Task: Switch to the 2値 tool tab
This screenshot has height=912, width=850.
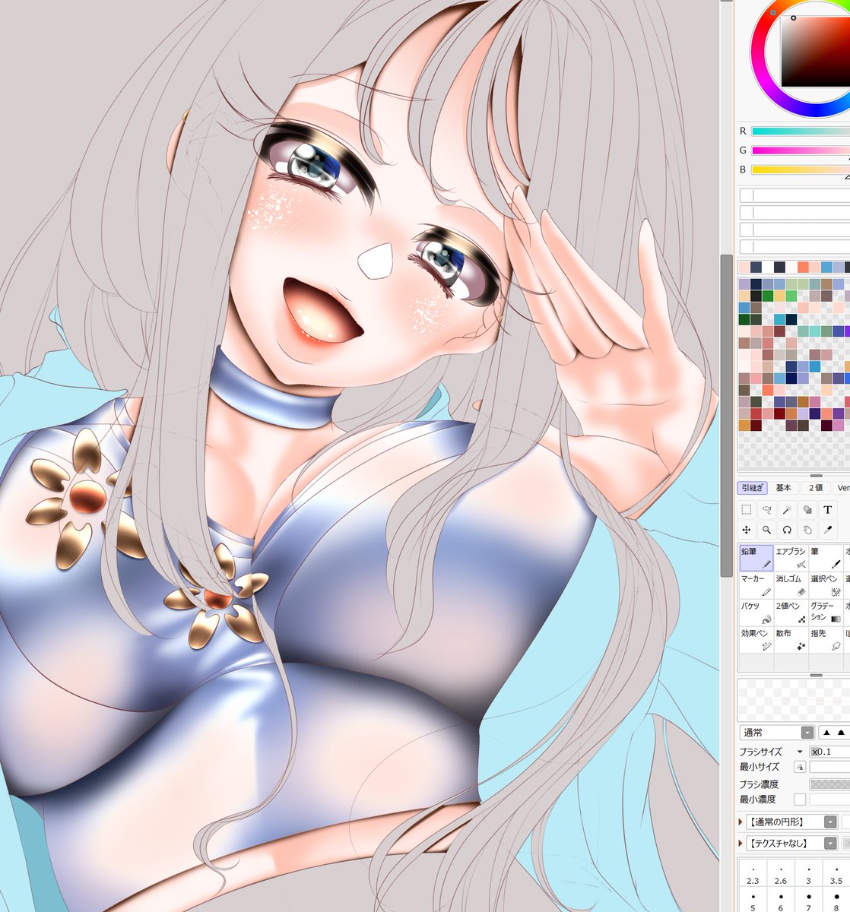Action: coord(815,488)
